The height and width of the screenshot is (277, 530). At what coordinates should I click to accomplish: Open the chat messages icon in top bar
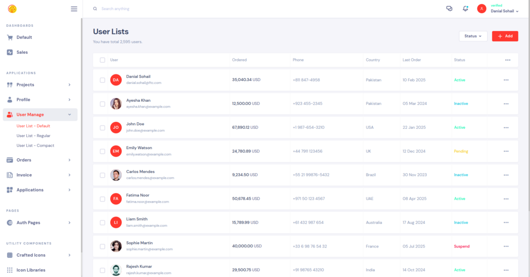449,9
